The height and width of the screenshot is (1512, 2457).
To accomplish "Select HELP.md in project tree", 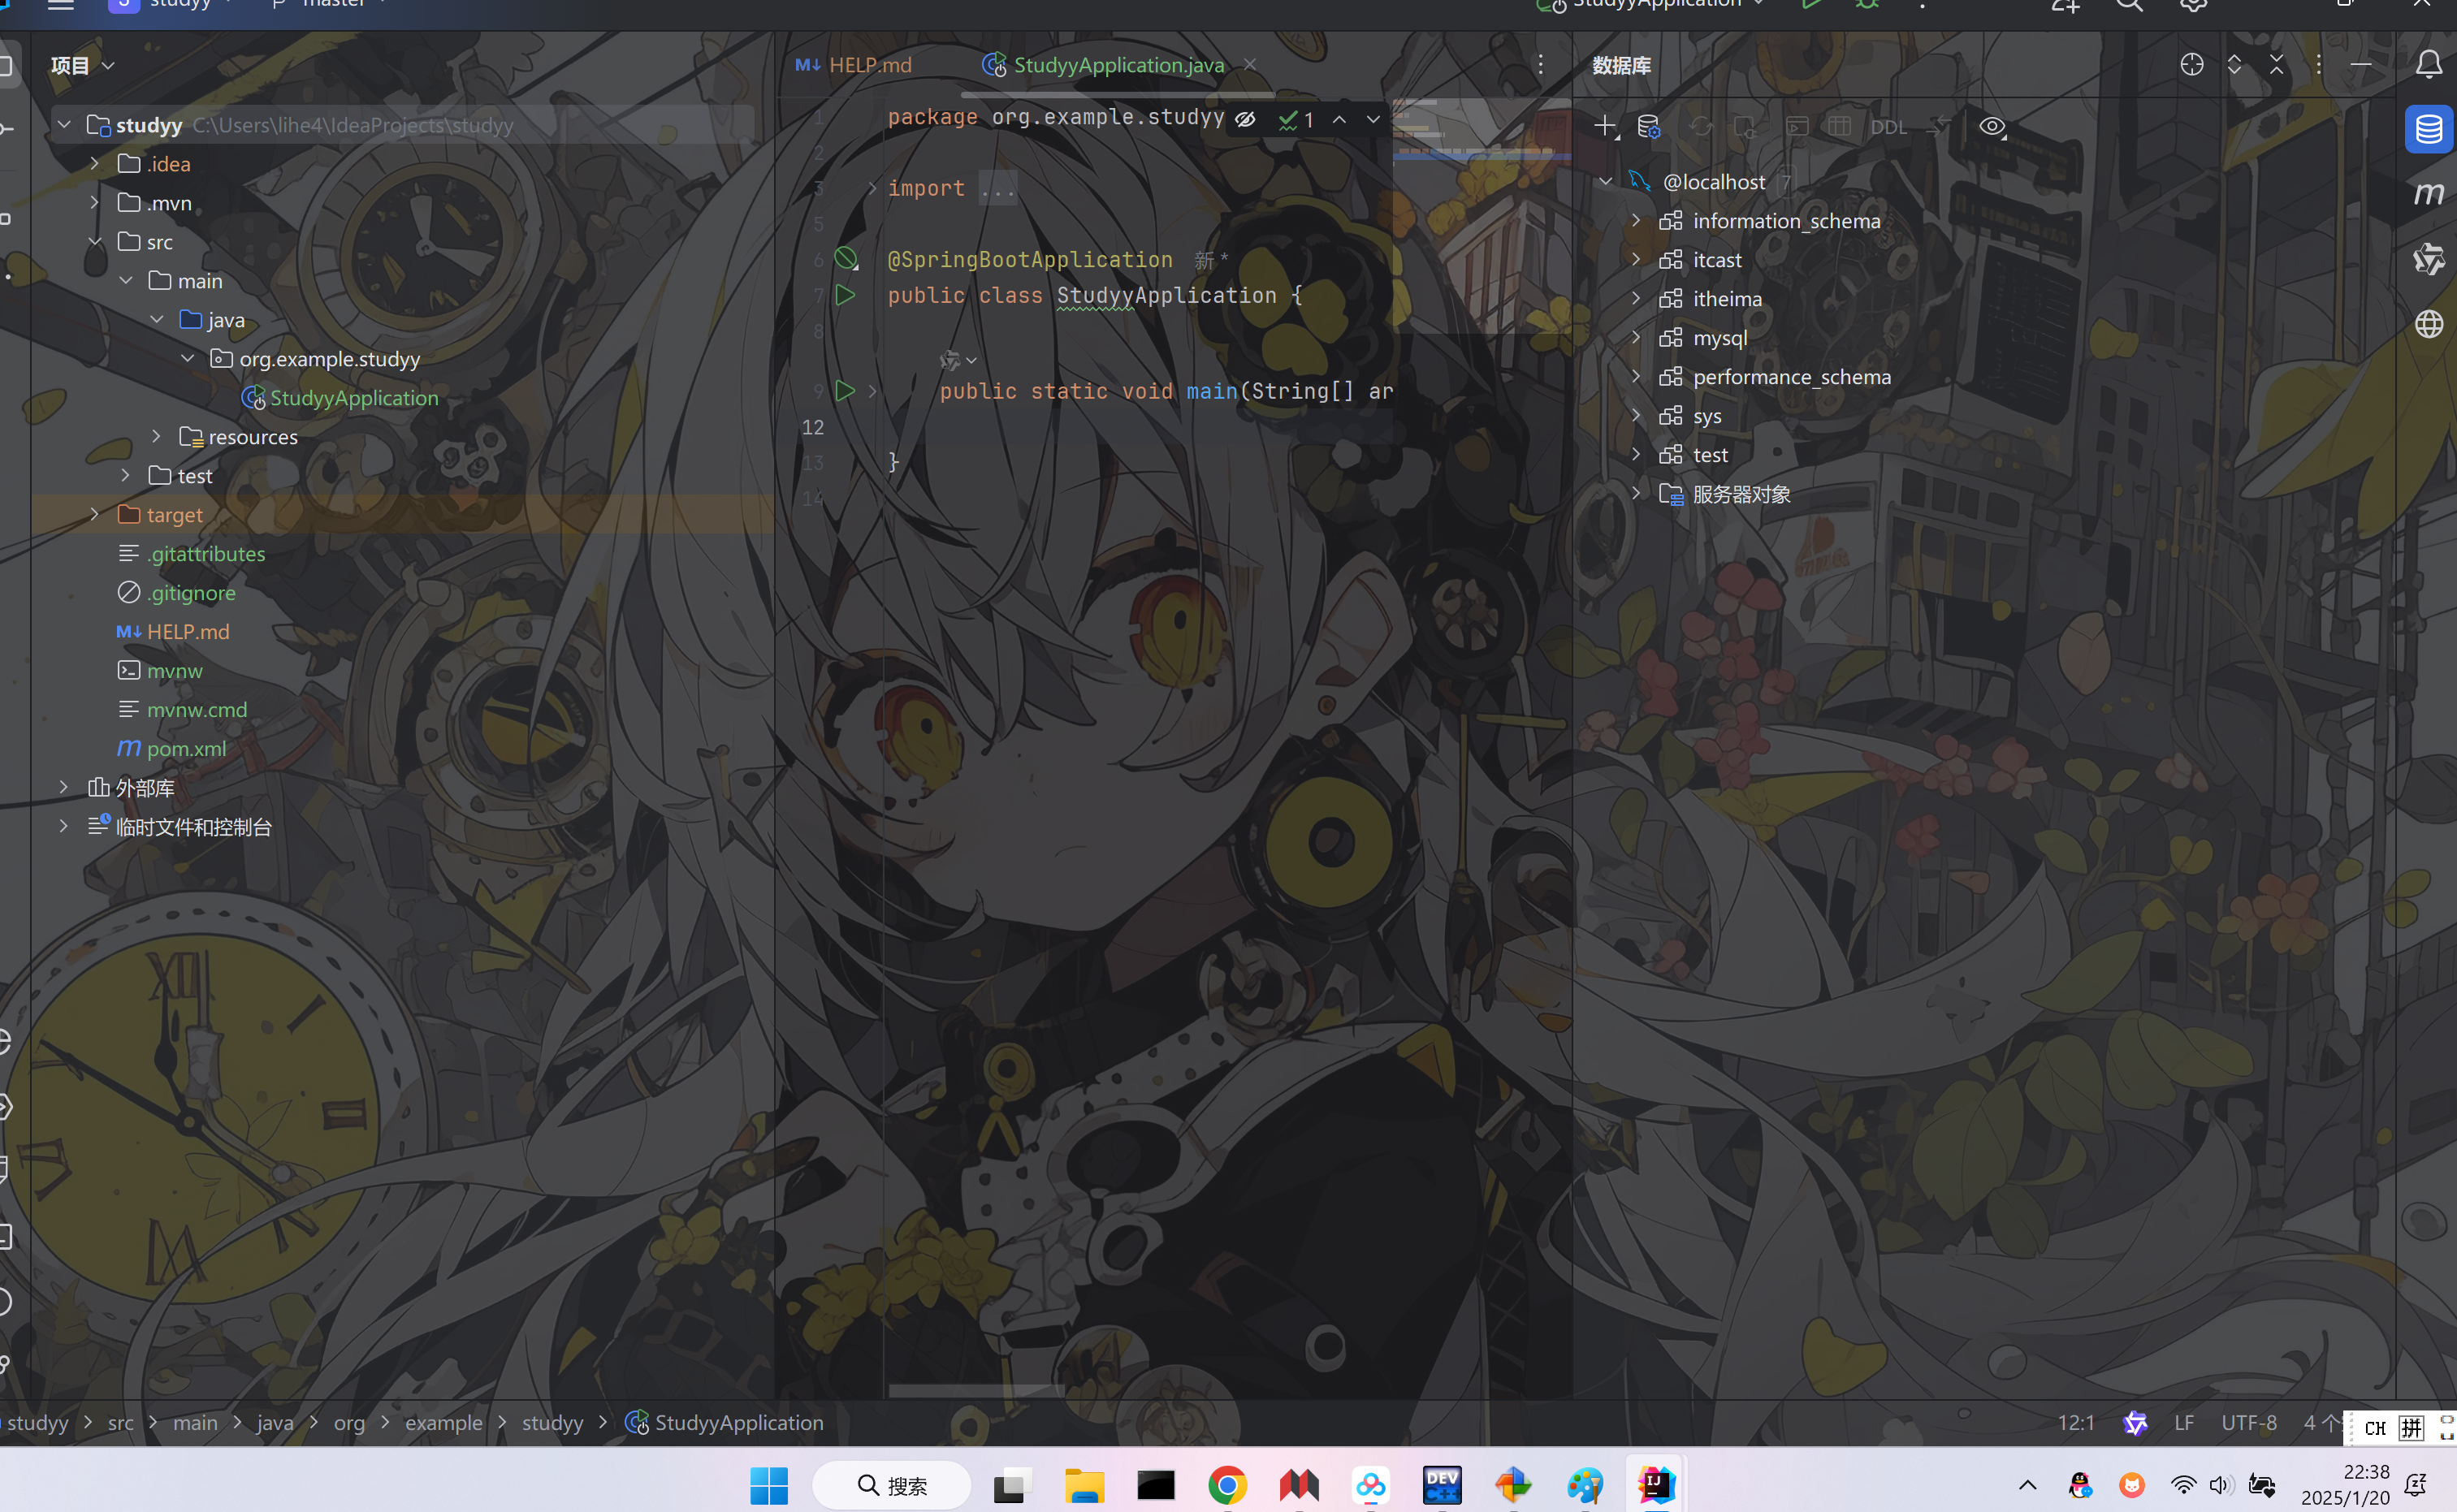I will coord(188,631).
